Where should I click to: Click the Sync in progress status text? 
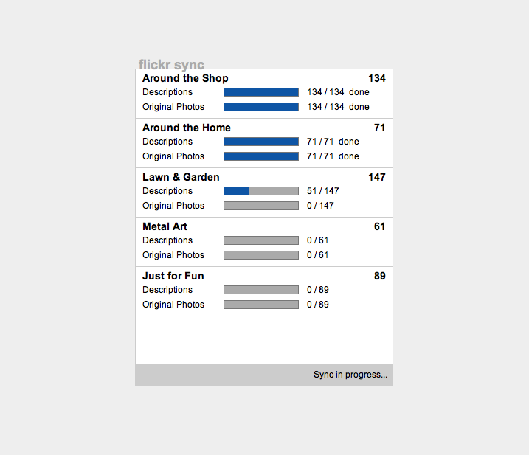(350, 375)
